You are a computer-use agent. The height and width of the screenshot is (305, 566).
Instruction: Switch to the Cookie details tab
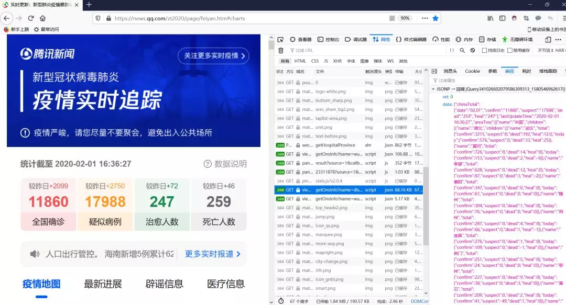coord(473,71)
